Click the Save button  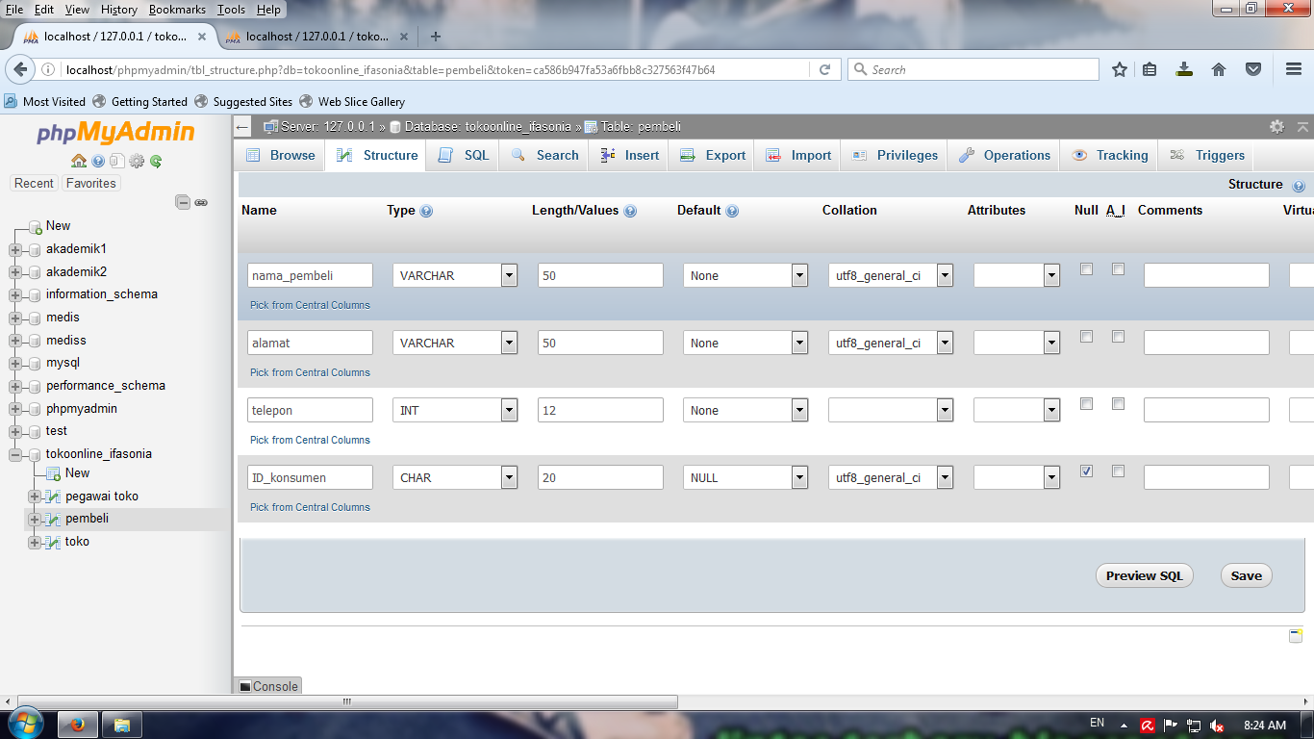pos(1246,575)
